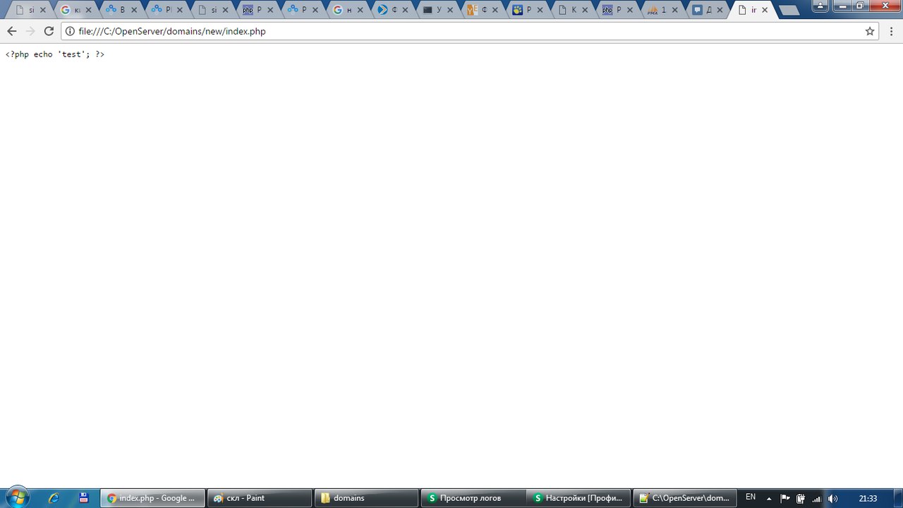Change the EN input language indicator
This screenshot has height=508, width=903.
point(751,497)
